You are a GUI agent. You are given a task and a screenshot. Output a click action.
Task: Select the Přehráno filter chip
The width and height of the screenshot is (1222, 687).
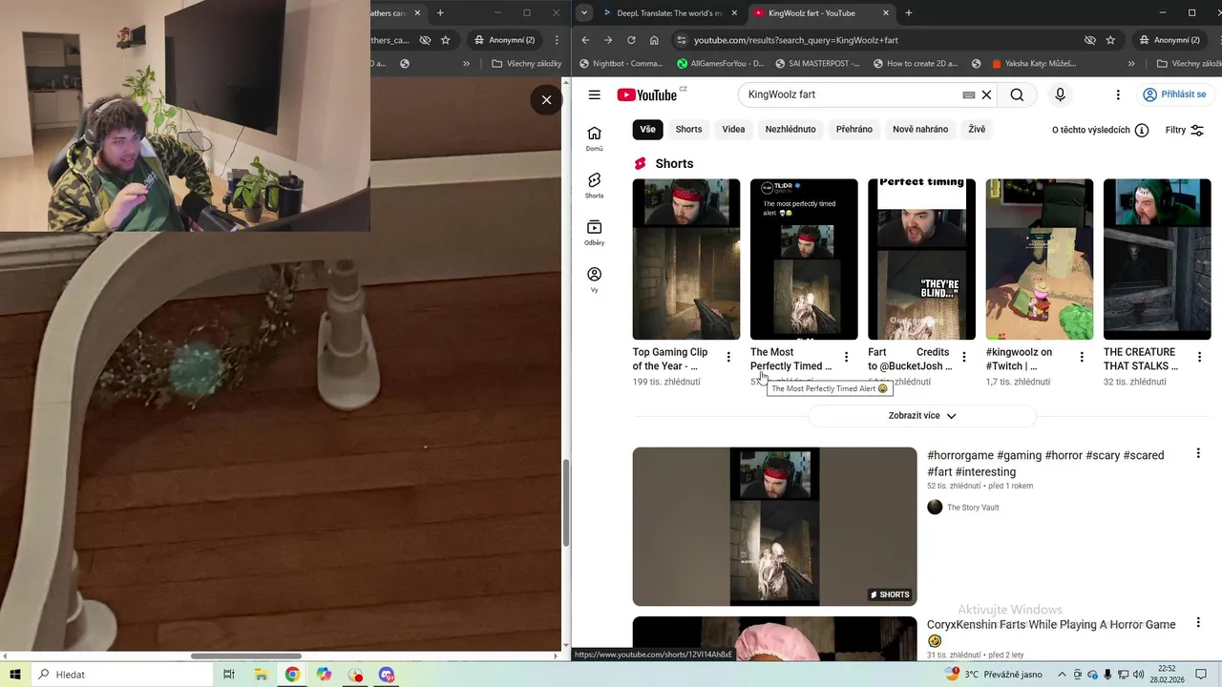coord(854,130)
